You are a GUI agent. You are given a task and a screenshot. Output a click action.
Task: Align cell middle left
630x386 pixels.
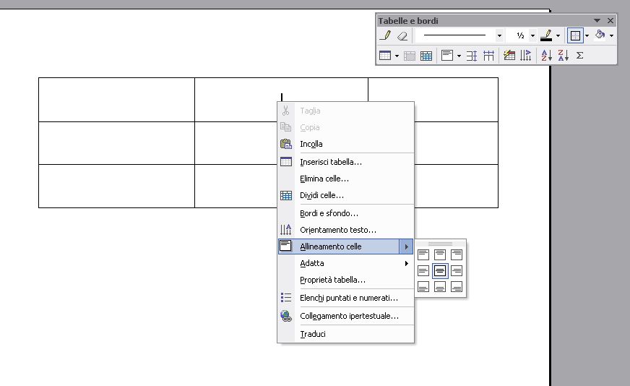pyautogui.click(x=423, y=270)
